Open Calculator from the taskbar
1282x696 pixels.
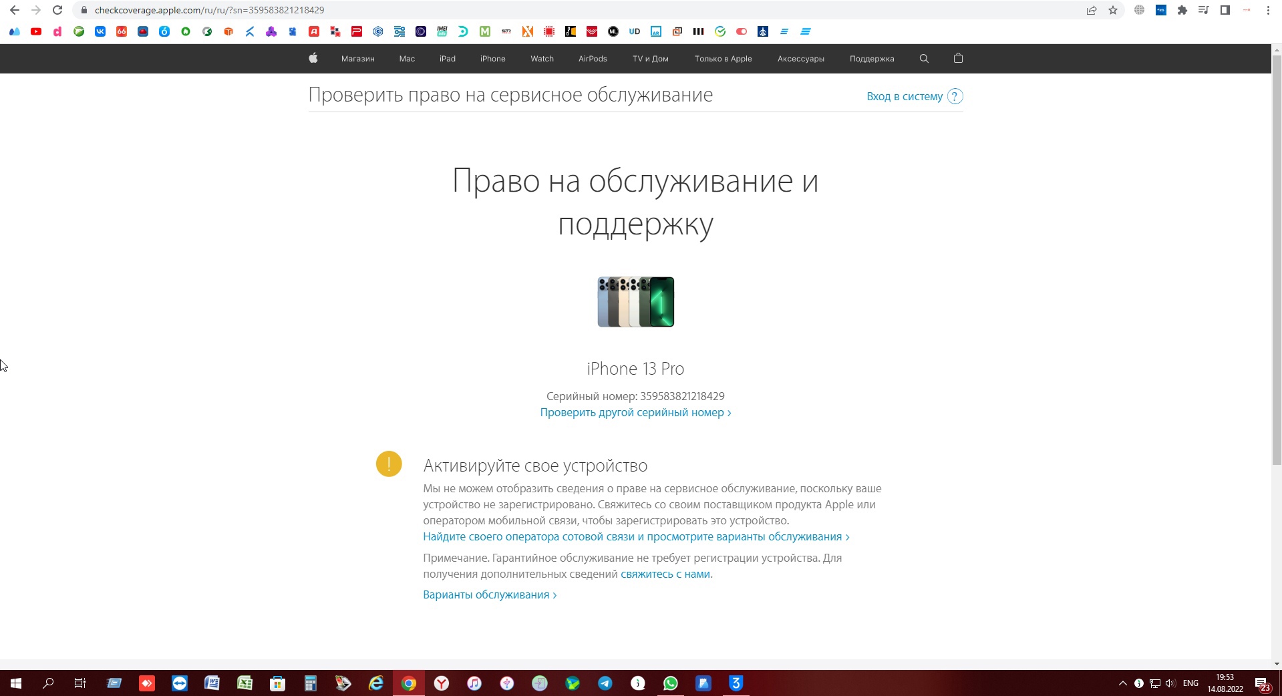point(310,683)
